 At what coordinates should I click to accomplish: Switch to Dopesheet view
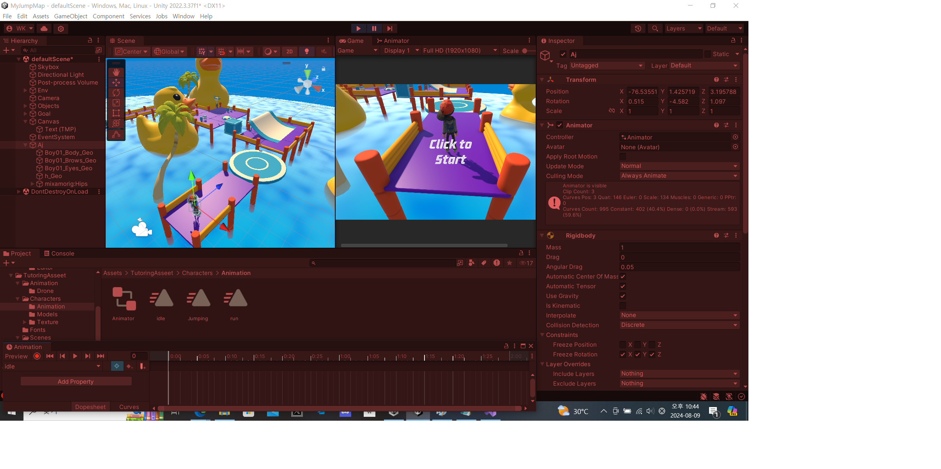[90, 407]
